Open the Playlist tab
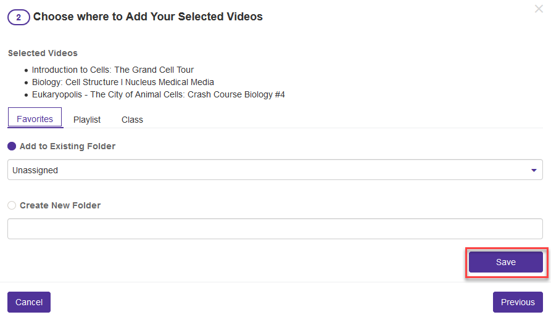Image resolution: width=551 pixels, height=320 pixels. coord(87,120)
